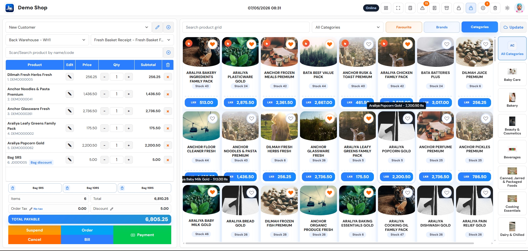Click the Cancel button

[34, 239]
